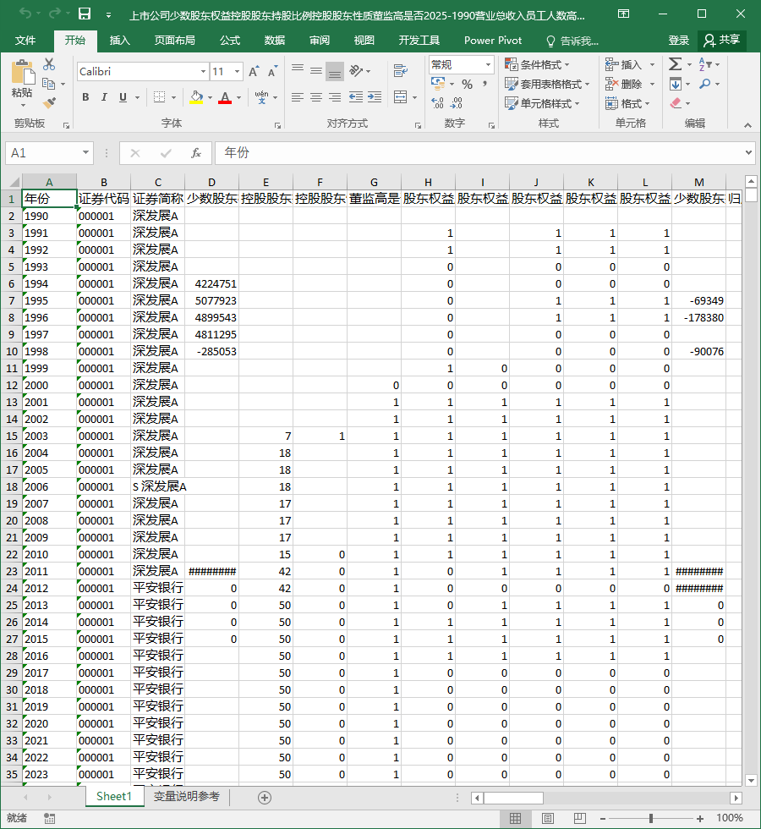Click the 共享 share button
The height and width of the screenshot is (829, 761).
[x=722, y=41]
